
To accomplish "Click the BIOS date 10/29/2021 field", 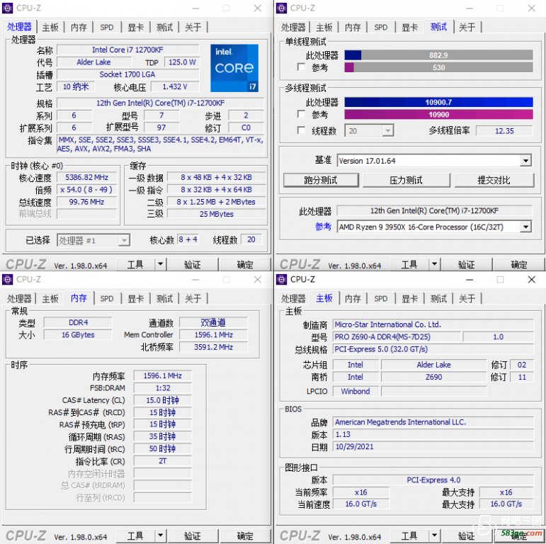I will pyautogui.click(x=433, y=446).
